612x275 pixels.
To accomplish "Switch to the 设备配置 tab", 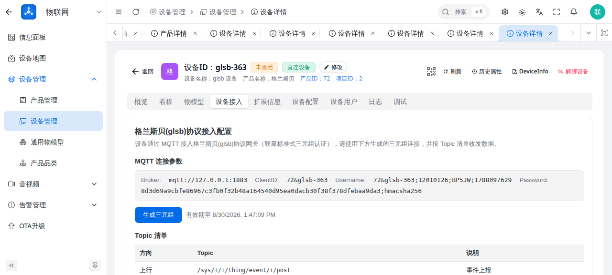I will click(x=306, y=102).
